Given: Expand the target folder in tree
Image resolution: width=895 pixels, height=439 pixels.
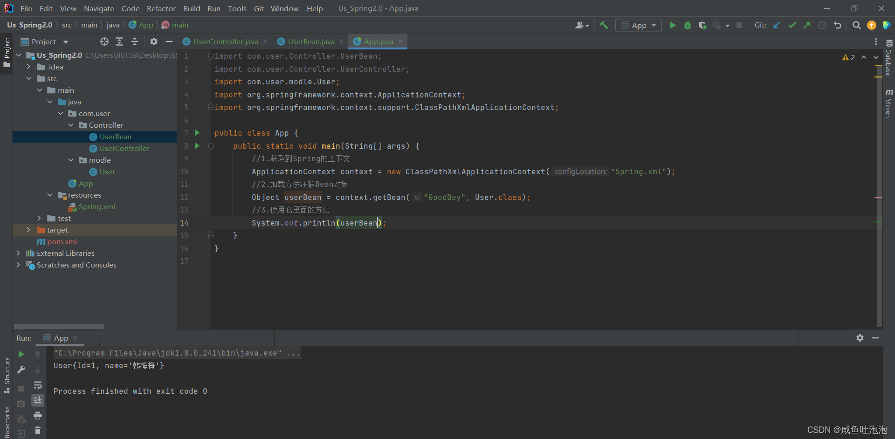Looking at the screenshot, I should [28, 230].
